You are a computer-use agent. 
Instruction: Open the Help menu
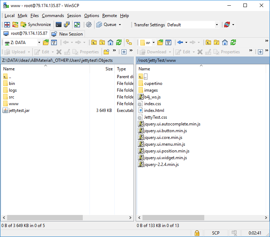124,16
